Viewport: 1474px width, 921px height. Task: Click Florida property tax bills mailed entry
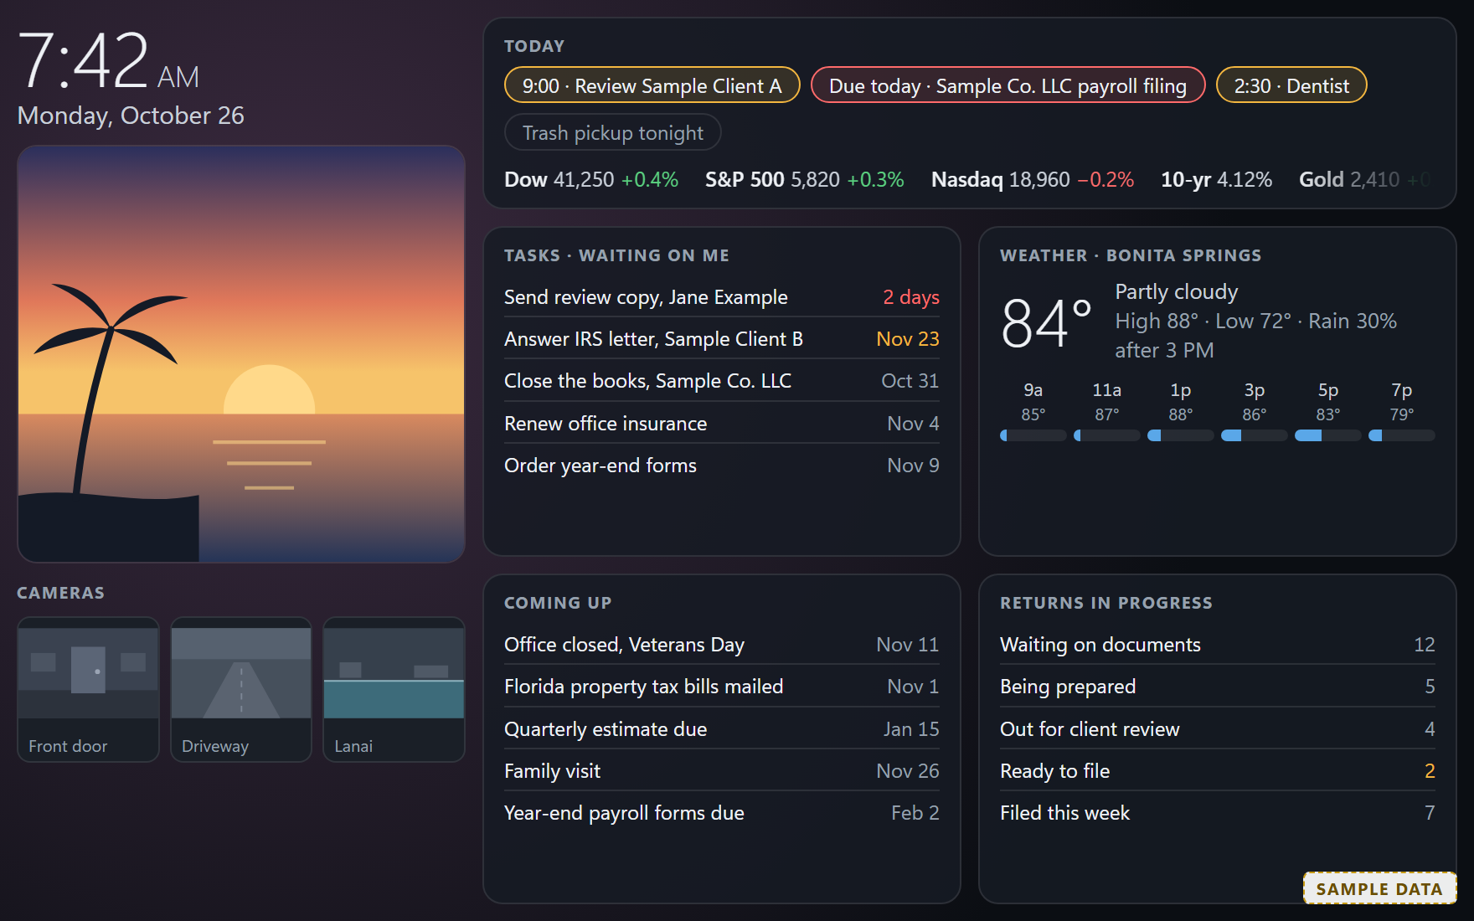[x=722, y=687]
